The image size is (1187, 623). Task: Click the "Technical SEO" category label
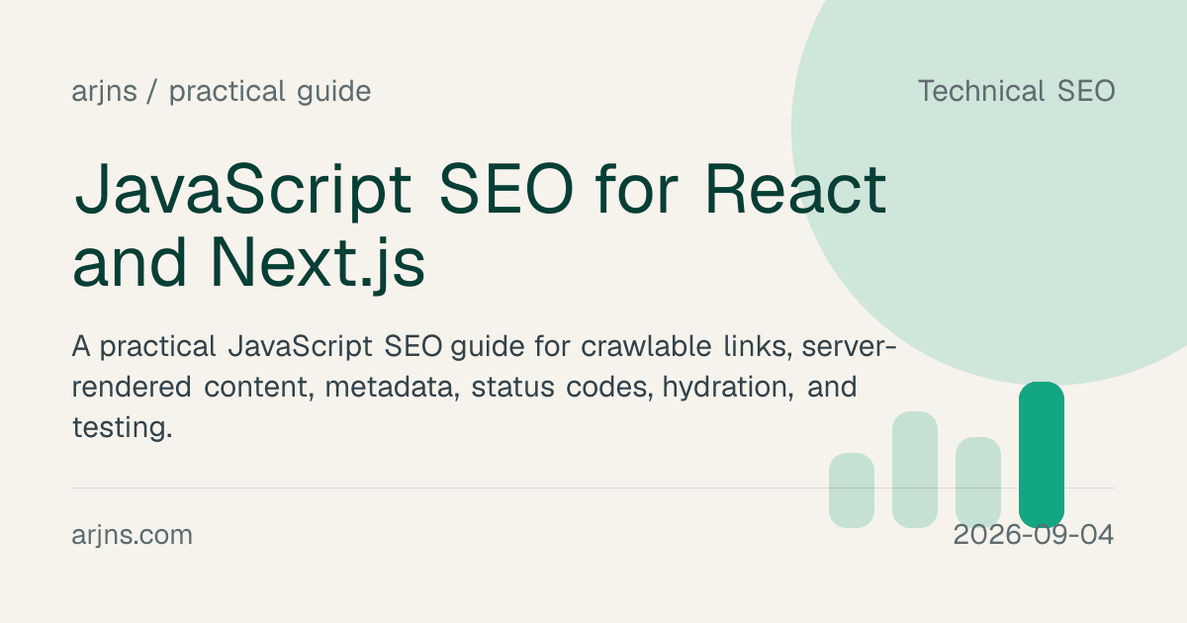pos(1016,91)
